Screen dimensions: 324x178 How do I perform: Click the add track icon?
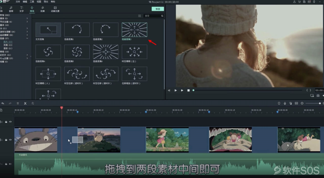(x=1, y=110)
